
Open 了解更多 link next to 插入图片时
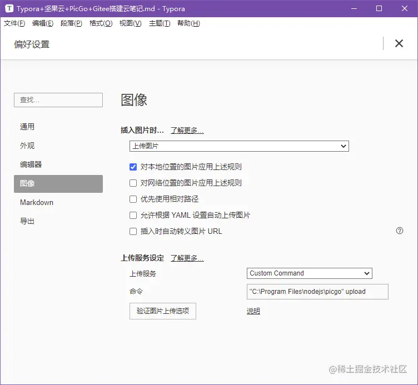click(187, 131)
